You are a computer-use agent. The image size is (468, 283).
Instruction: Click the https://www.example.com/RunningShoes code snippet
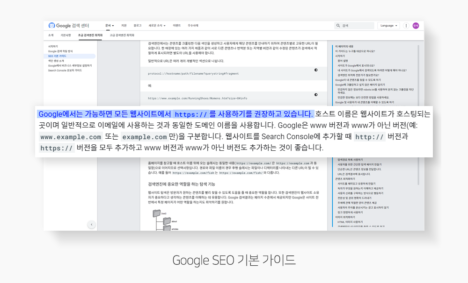pos(197,99)
